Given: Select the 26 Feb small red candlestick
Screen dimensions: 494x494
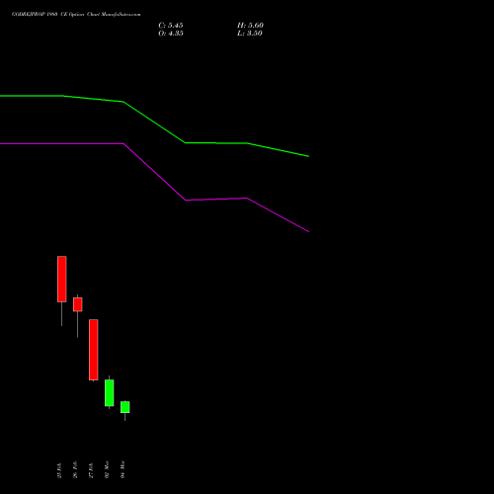Looking at the screenshot, I should (x=78, y=304).
